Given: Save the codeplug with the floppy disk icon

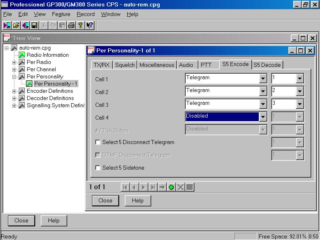Looking at the screenshot, I should (34, 25).
